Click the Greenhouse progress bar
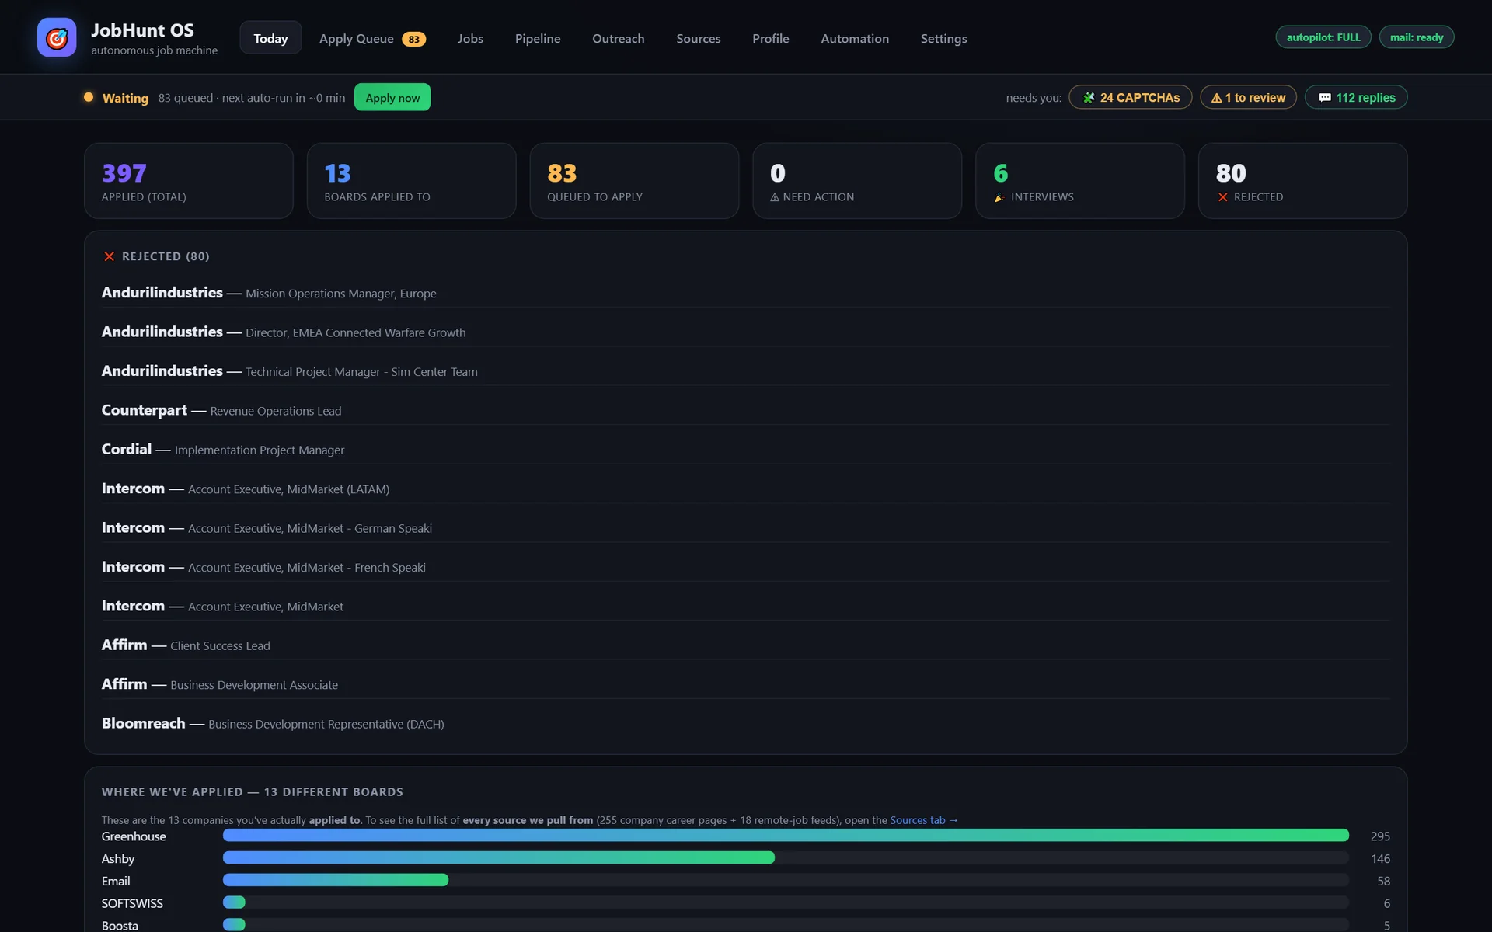The width and height of the screenshot is (1492, 932). click(x=786, y=836)
